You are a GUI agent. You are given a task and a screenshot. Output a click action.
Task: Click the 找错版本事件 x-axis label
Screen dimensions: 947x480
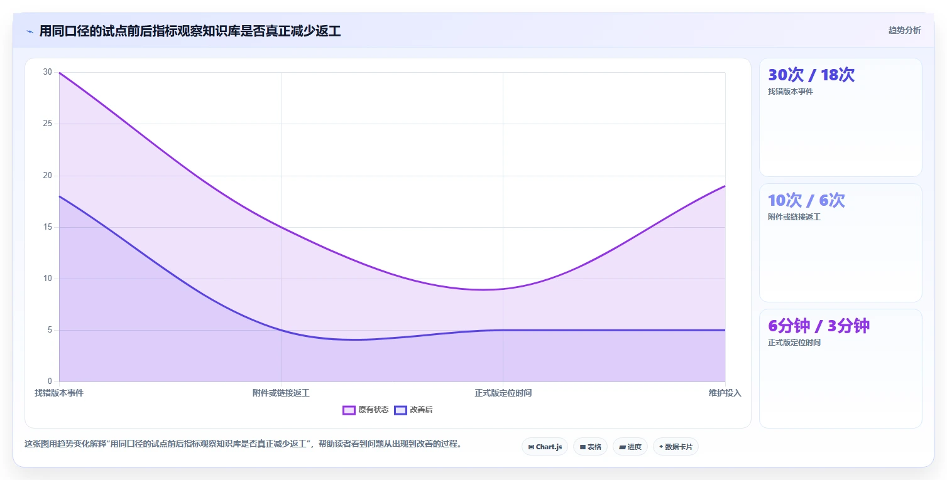tap(59, 393)
